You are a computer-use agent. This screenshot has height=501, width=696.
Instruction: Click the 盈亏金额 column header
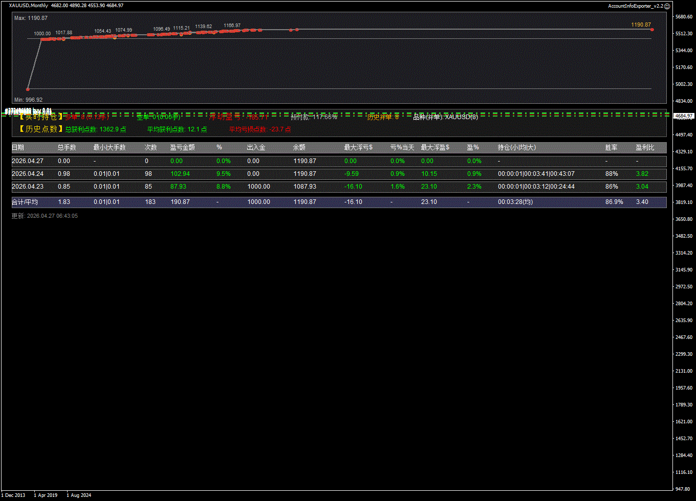(x=183, y=147)
